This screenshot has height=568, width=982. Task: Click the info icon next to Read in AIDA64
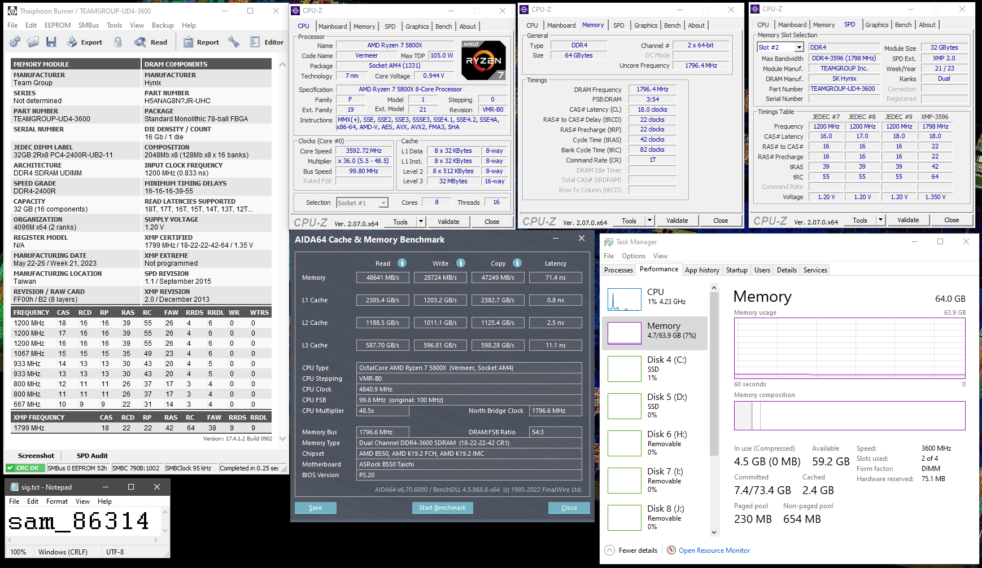[402, 263]
